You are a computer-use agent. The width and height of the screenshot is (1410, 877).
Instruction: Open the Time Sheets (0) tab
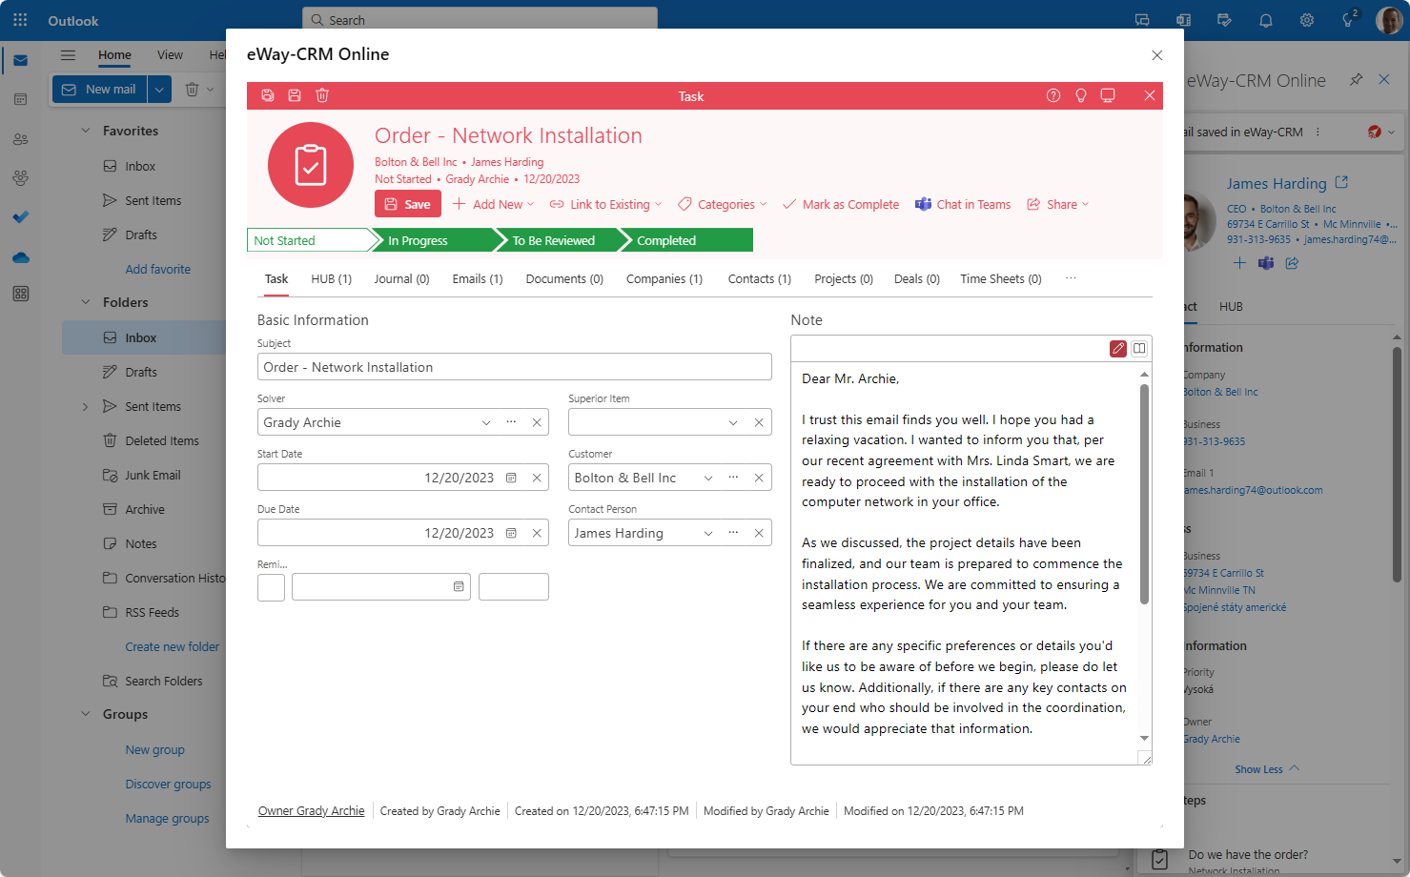[1001, 279]
